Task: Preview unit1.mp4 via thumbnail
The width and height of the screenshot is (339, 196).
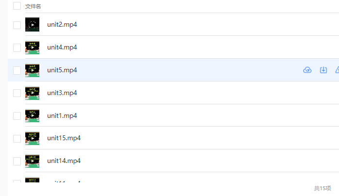Action: [x=32, y=115]
